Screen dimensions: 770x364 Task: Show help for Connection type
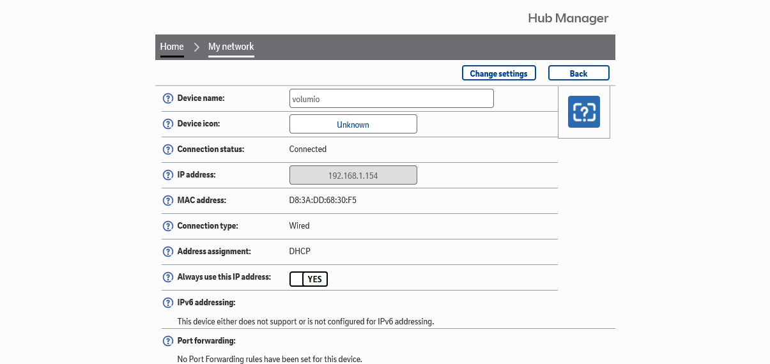click(x=168, y=226)
